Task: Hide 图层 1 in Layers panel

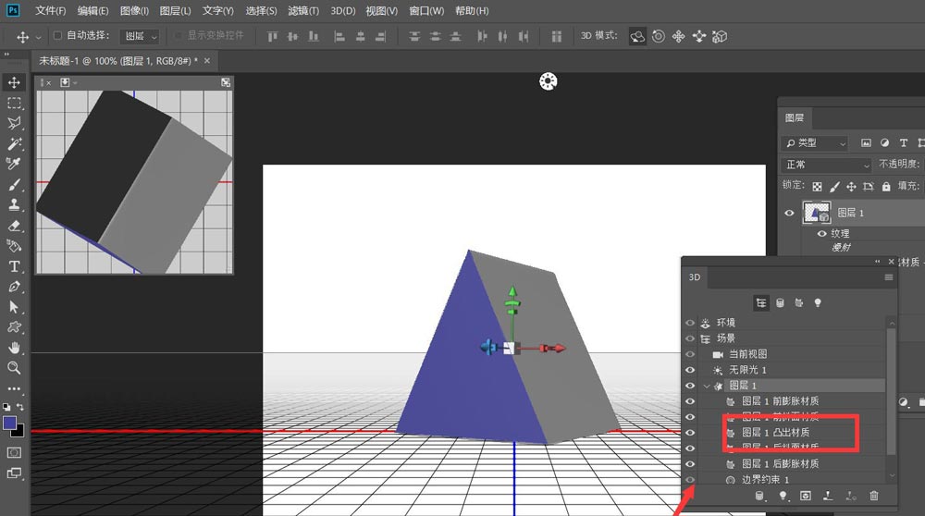Action: [789, 213]
